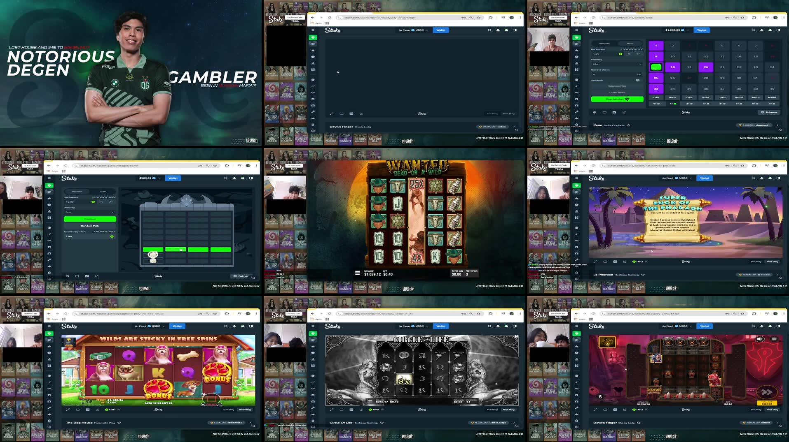This screenshot has width=789, height=442.
Task: Click the user profile icon in the Stake header
Action: tap(761, 30)
